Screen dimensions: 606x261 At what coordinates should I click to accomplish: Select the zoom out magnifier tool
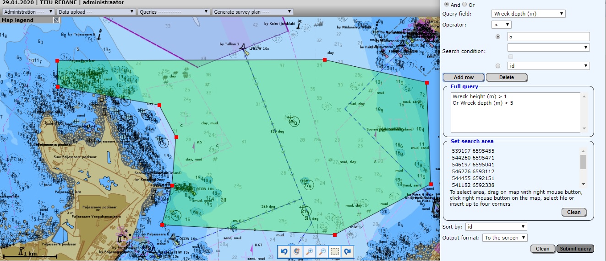tap(322, 251)
